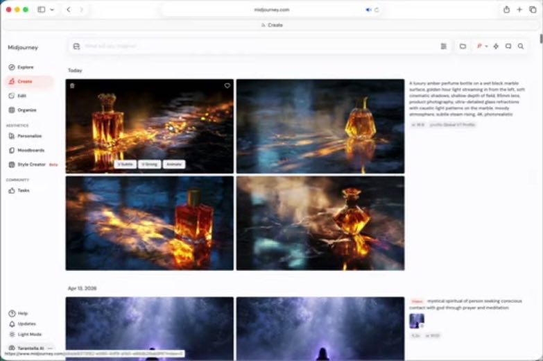This screenshot has width=543, height=361.
Task: Click the luxury amber perfume prompt text
Action: 467,99
